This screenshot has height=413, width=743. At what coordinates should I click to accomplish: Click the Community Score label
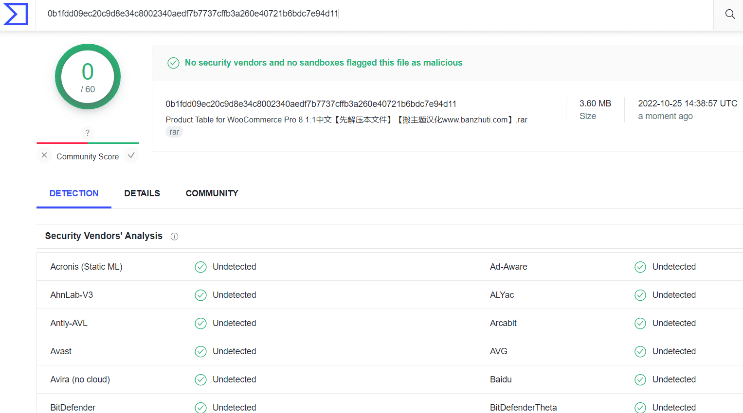(x=88, y=156)
